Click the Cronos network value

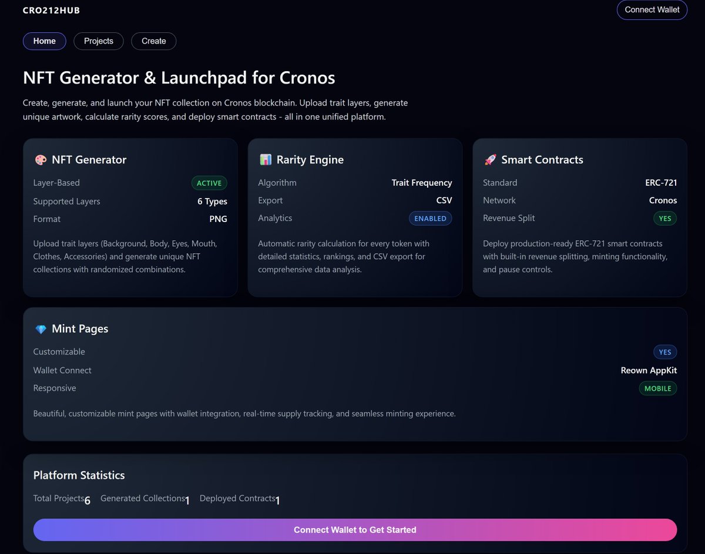(x=663, y=200)
